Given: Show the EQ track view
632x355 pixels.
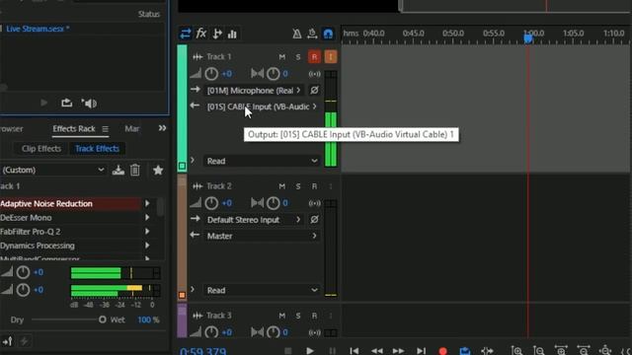Looking at the screenshot, I should [x=232, y=35].
